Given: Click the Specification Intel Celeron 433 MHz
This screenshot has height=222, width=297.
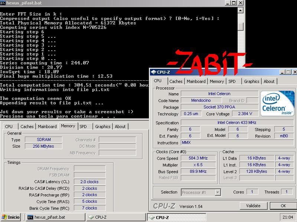Looking at the screenshot, I should pyautogui.click(x=237, y=122).
